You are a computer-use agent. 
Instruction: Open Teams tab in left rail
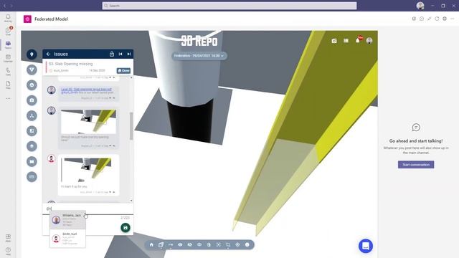pos(8,44)
